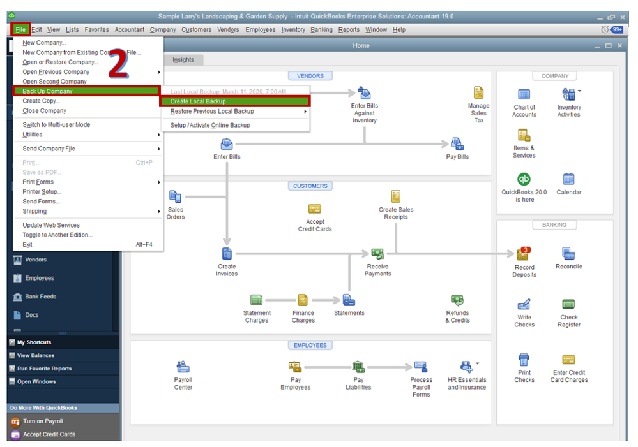This screenshot has height=447, width=638.
Task: Click the Write Checks icon
Action: 524,304
